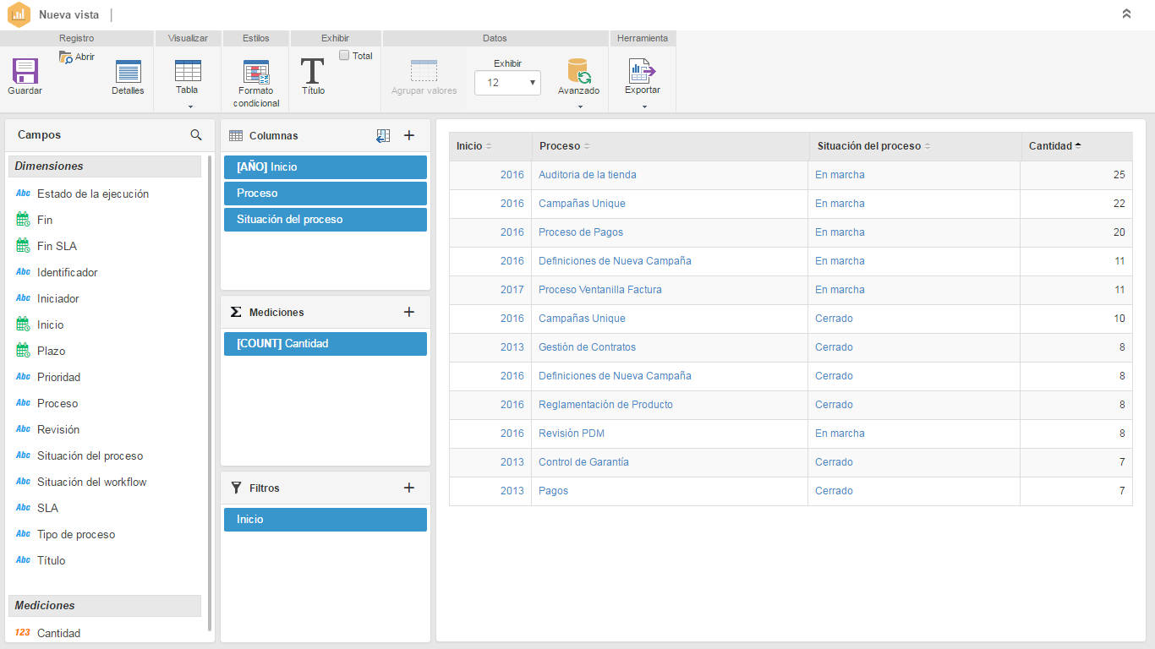The image size is (1155, 649).
Task: Select the Situación del workflow field
Action: tap(91, 482)
